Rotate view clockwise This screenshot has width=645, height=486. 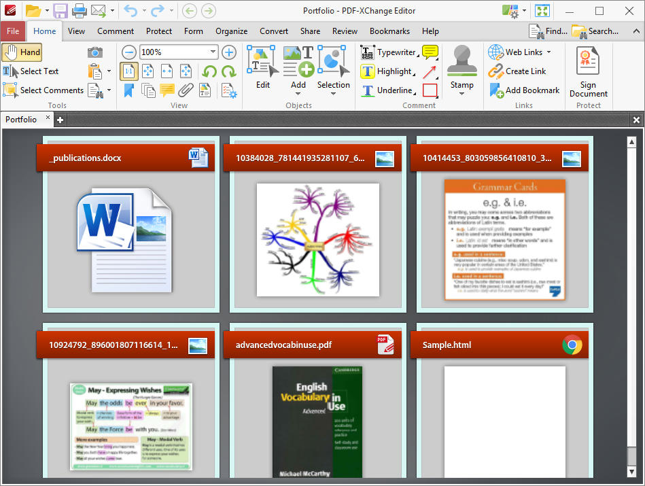229,71
